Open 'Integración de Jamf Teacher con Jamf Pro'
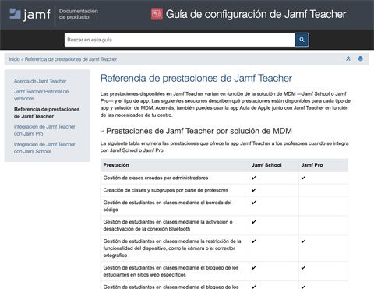The width and height of the screenshot is (374, 289). [x=44, y=130]
